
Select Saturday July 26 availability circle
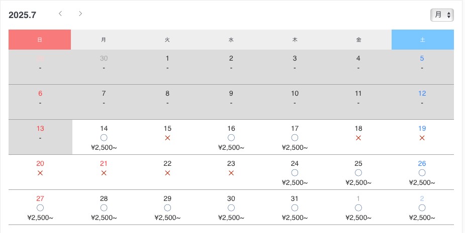[422, 173]
